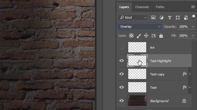This screenshot has width=197, height=110.
Task: Open the Fill slider dropdown arrow
Action: pyautogui.click(x=193, y=36)
